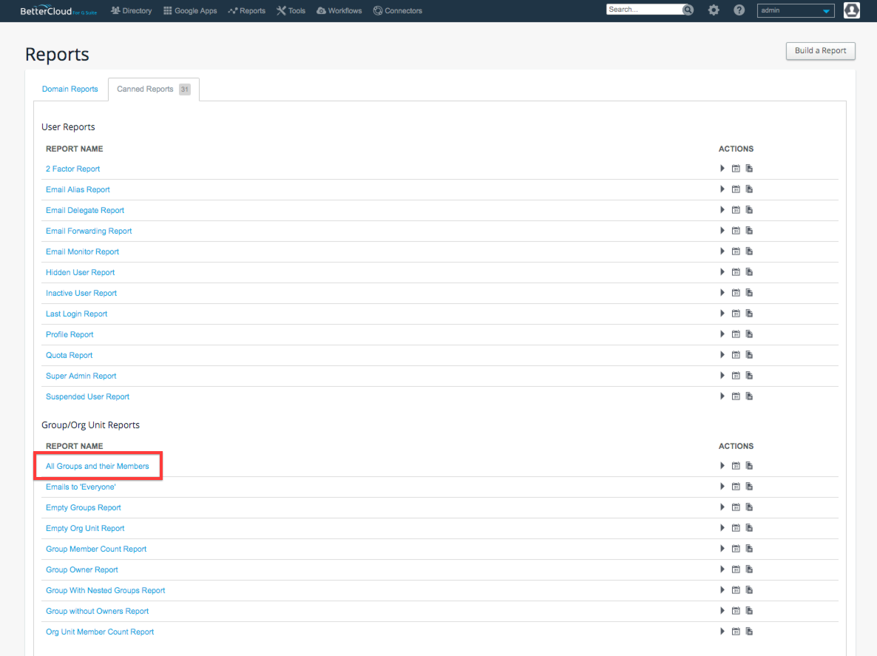The image size is (877, 656).
Task: Open the Workflows section icon
Action: tap(320, 10)
